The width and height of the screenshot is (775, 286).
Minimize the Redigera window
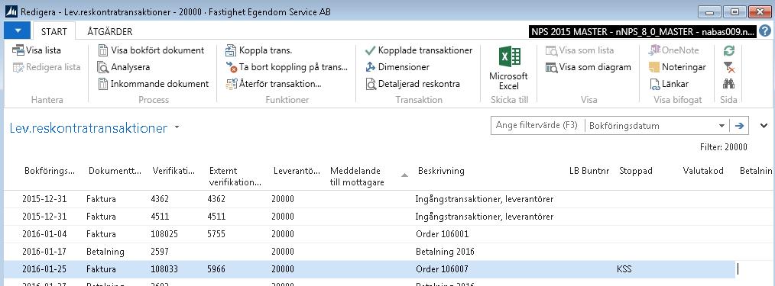(710, 11)
